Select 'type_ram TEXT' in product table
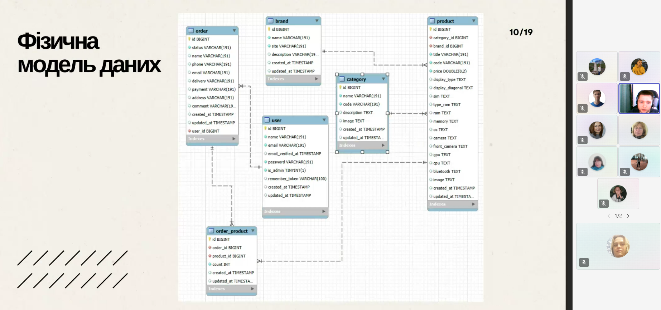The image size is (661, 310). 447,104
